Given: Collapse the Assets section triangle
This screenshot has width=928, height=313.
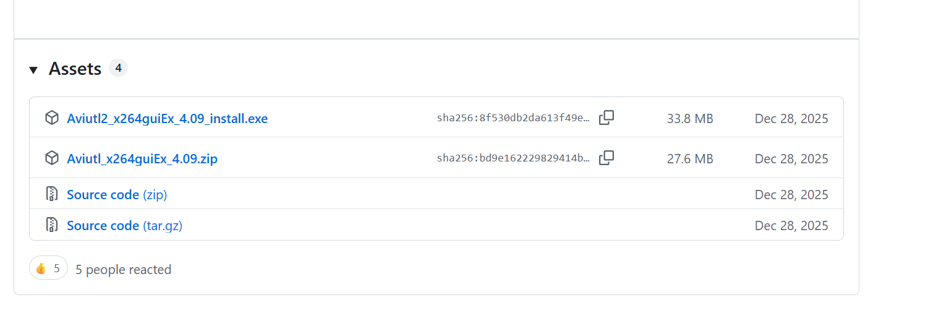Looking at the screenshot, I should click(33, 70).
